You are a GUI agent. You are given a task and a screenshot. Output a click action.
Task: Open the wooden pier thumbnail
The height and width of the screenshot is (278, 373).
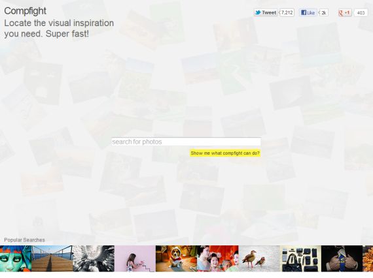click(52, 258)
